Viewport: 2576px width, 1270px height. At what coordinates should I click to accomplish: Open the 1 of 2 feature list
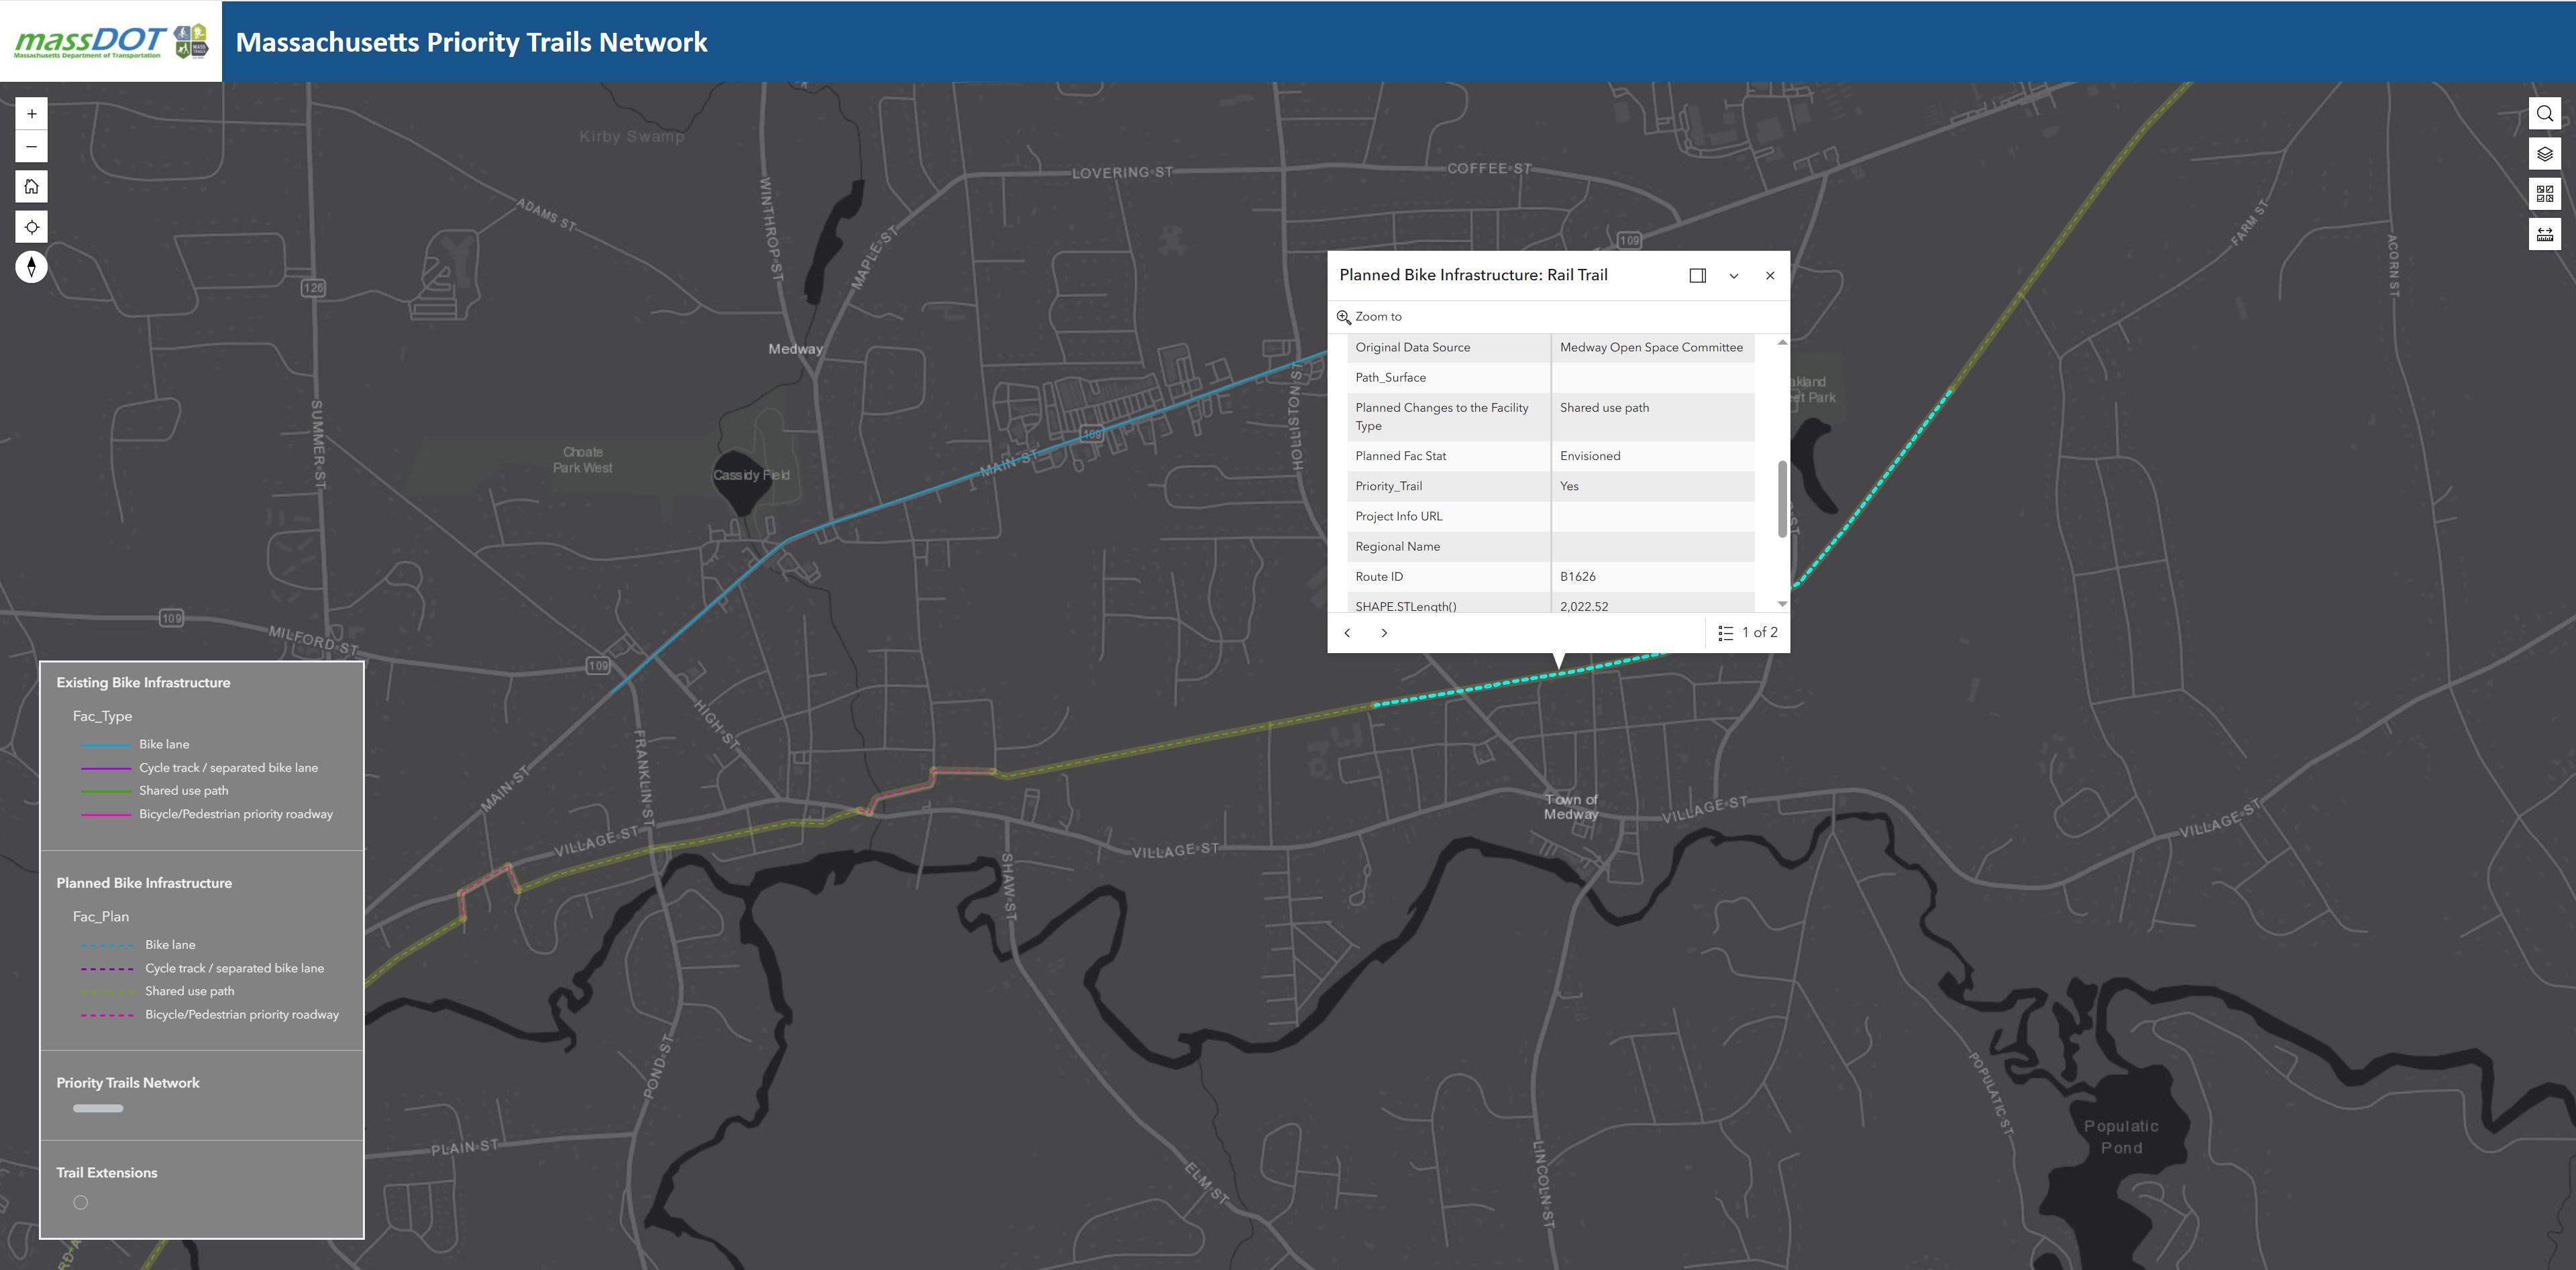[x=1747, y=632]
